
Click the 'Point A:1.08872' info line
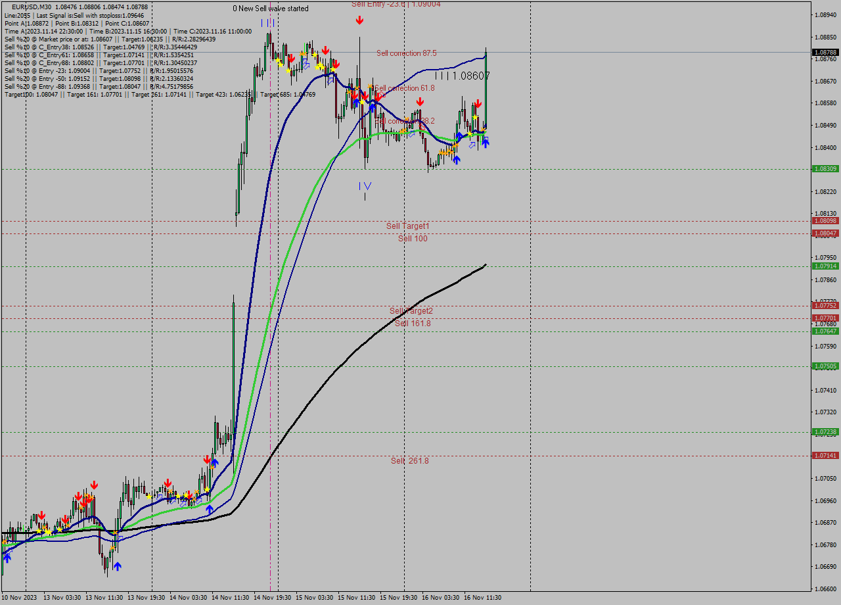coord(77,23)
